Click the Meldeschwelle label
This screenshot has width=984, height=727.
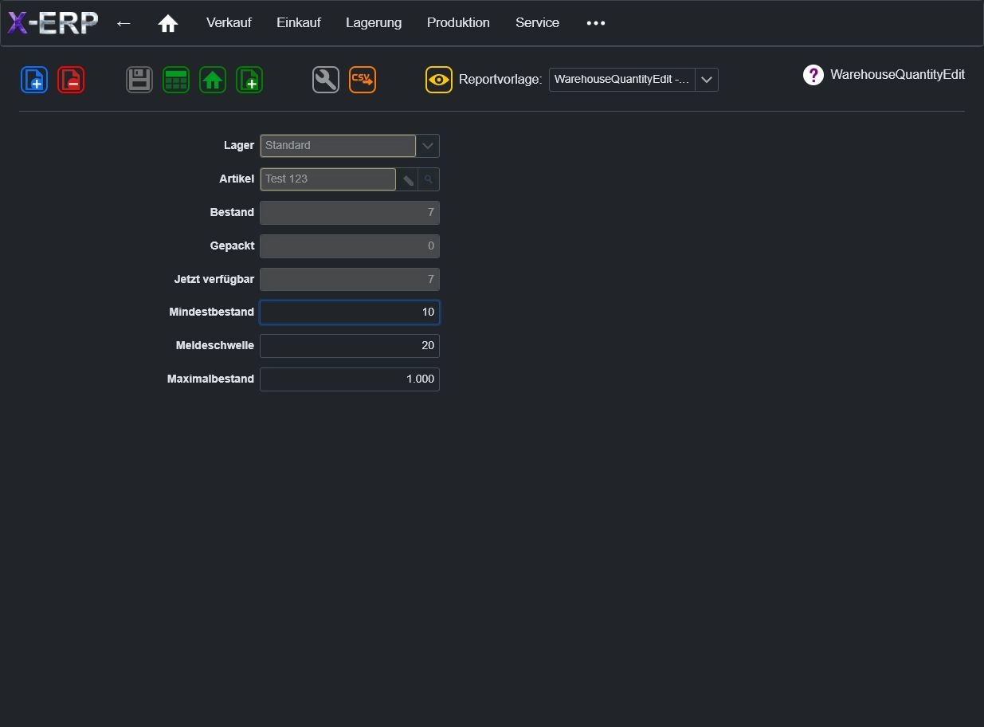click(x=215, y=346)
